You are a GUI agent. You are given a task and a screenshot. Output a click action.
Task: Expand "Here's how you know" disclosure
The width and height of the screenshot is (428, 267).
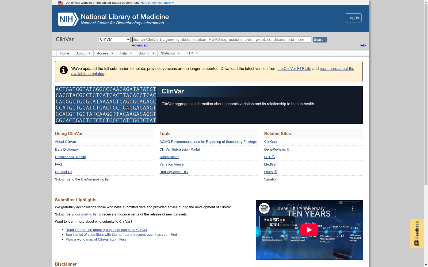157,3
